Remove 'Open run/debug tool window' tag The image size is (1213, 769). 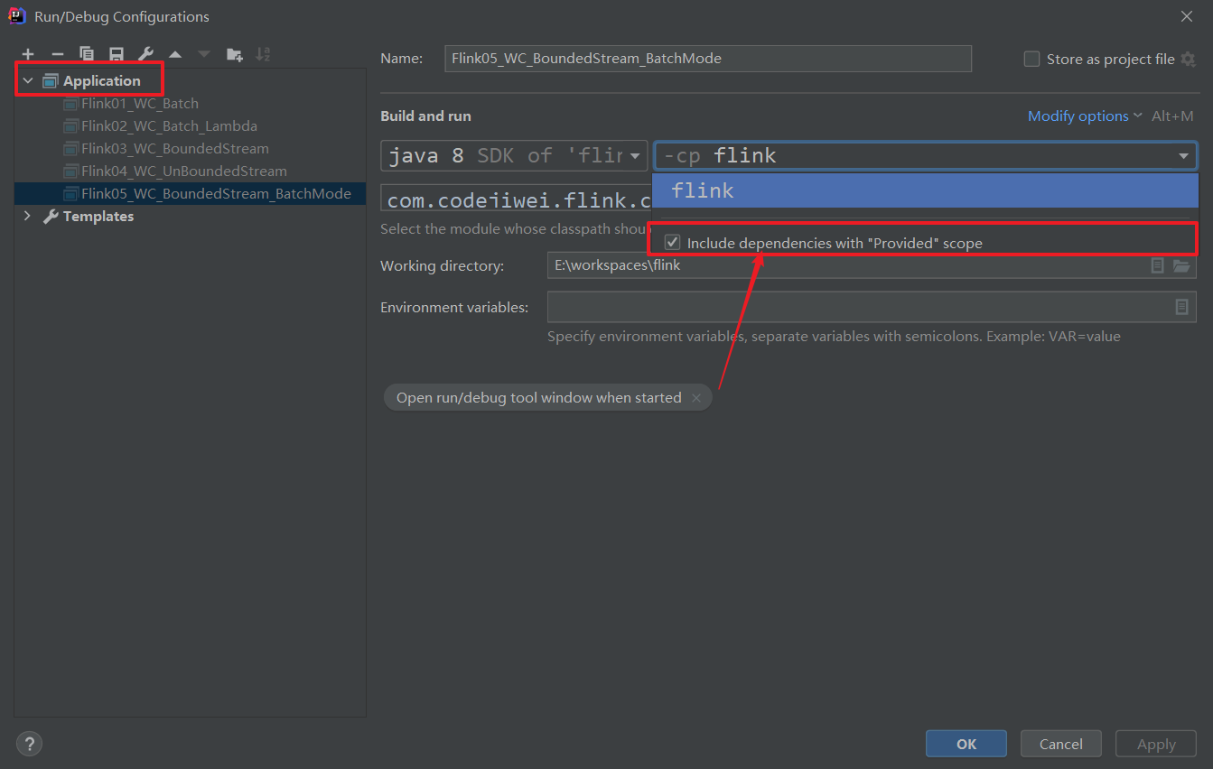(696, 398)
